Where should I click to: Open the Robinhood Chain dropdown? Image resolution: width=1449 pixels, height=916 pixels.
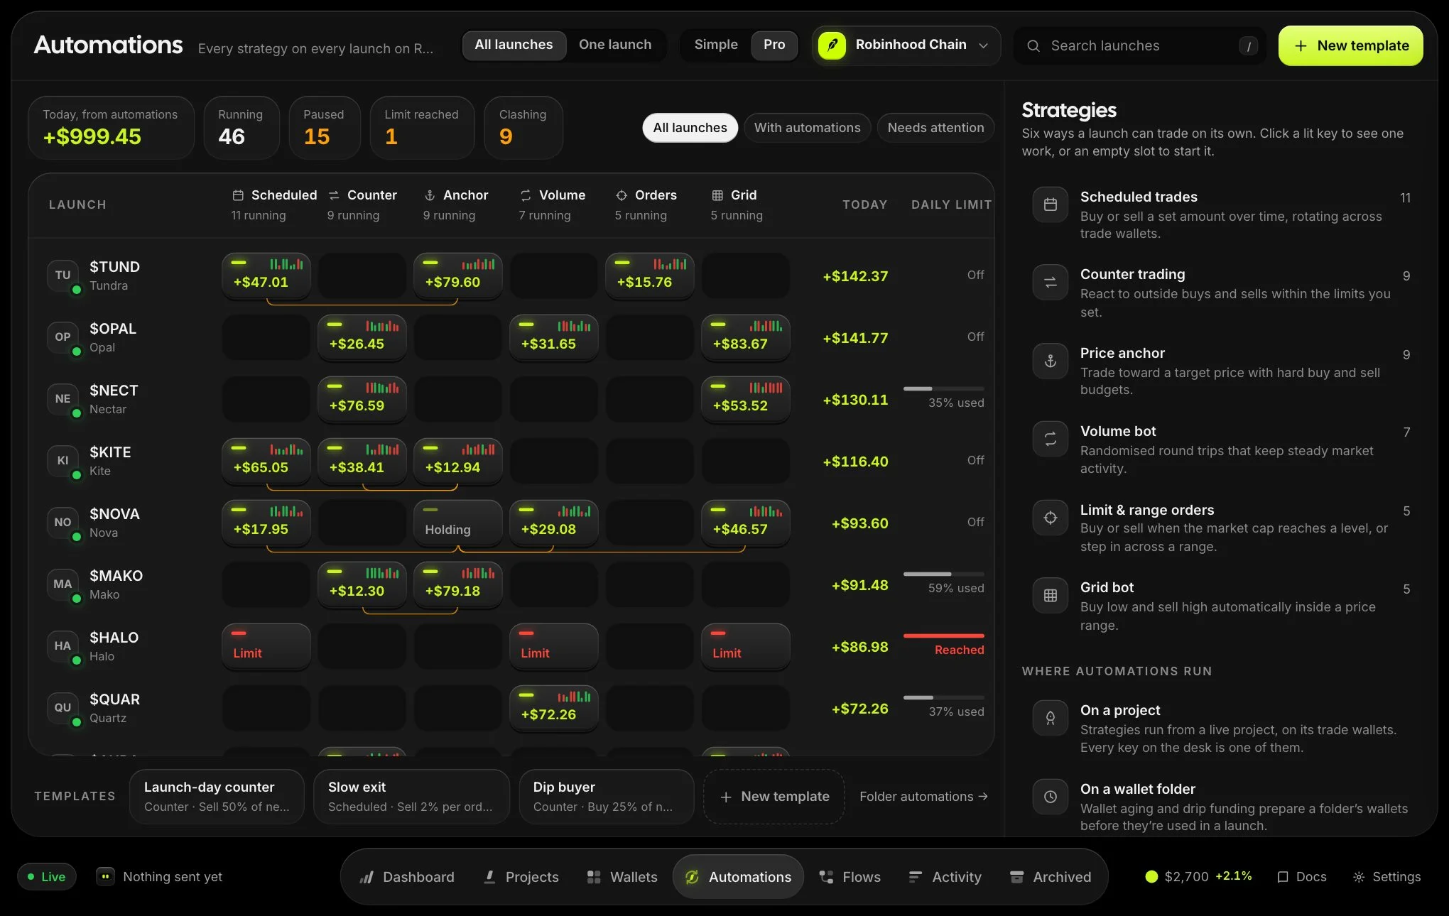pos(906,45)
